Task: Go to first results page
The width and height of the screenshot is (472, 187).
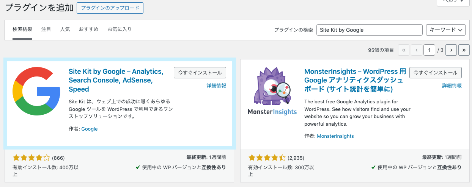Action: pos(404,50)
